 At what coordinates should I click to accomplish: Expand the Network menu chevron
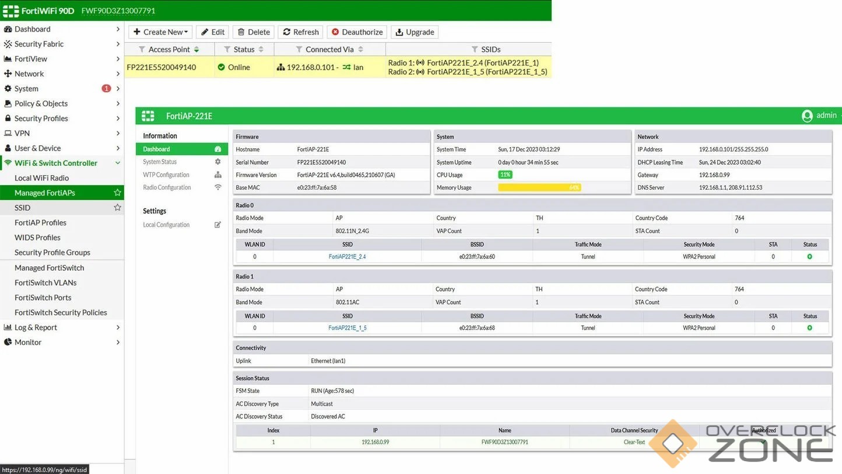[118, 74]
